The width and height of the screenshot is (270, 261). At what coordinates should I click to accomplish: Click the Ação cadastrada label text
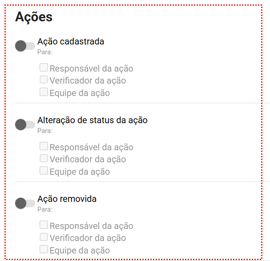point(71,42)
